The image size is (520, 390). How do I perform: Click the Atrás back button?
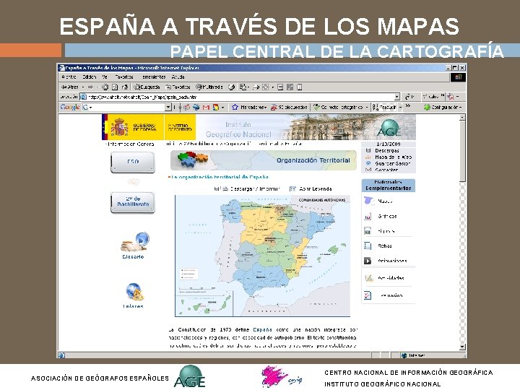[70, 87]
